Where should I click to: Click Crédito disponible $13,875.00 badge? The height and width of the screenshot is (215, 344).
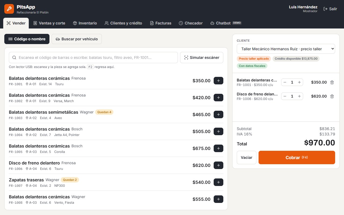[x=296, y=59]
